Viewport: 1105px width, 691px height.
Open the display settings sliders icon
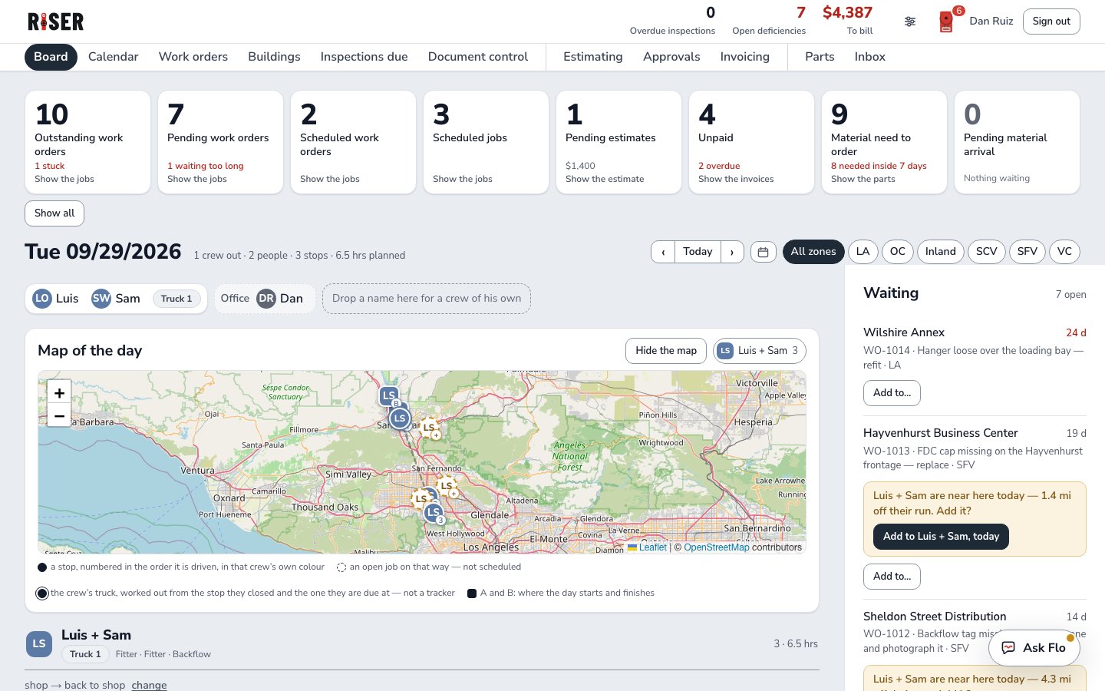(x=910, y=21)
